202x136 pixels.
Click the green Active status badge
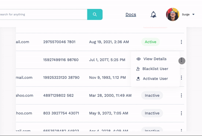(150, 42)
